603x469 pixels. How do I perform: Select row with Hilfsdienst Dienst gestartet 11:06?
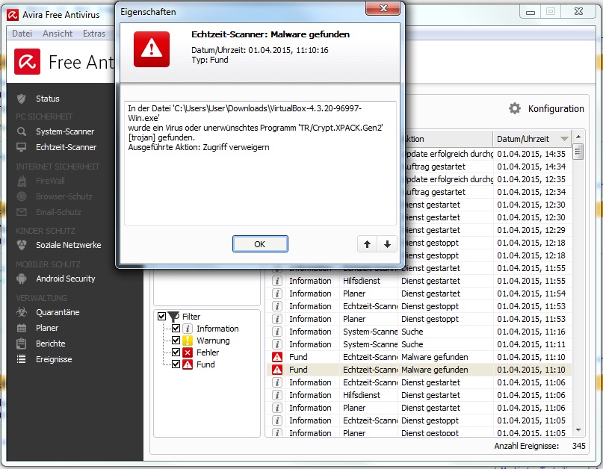point(418,395)
